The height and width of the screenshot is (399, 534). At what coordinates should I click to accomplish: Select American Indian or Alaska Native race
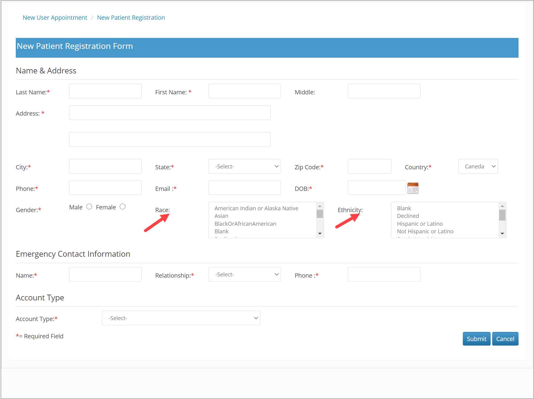click(256, 208)
